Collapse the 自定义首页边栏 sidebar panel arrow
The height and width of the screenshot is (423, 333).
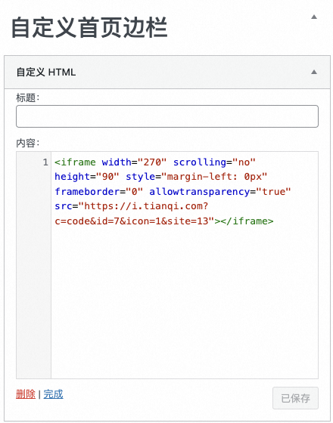pos(314,17)
